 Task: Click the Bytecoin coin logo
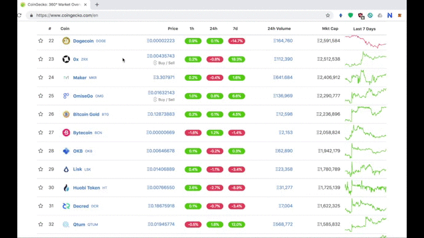pos(66,132)
